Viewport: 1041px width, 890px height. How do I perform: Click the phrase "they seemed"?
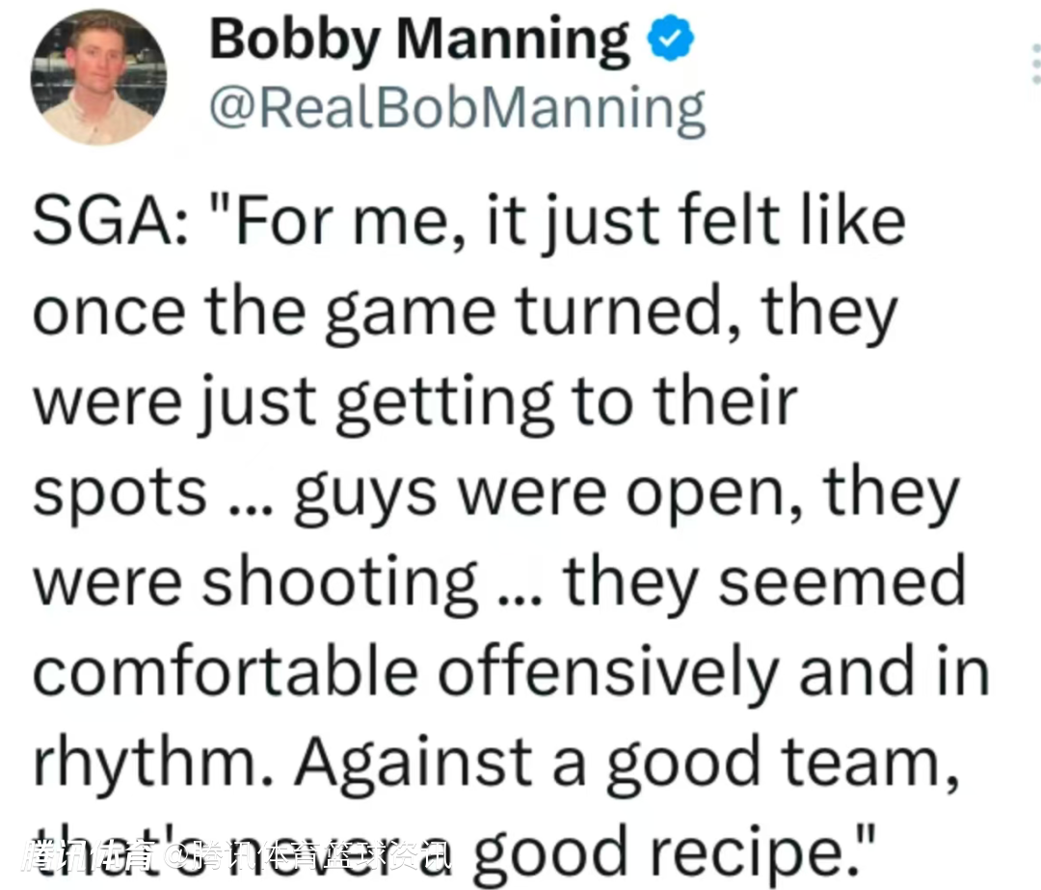pos(764,580)
